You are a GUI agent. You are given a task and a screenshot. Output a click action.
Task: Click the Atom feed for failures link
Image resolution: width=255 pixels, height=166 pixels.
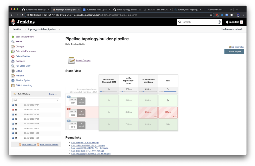tap(49, 145)
